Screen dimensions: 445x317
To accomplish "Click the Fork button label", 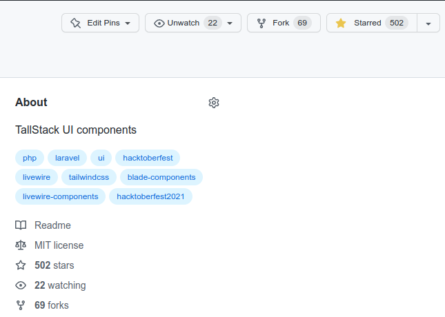I will click(x=281, y=23).
